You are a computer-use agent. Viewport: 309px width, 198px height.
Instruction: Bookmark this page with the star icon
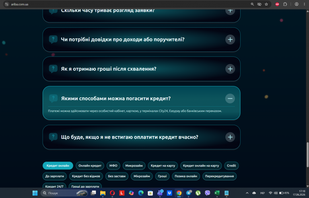coord(266,4)
